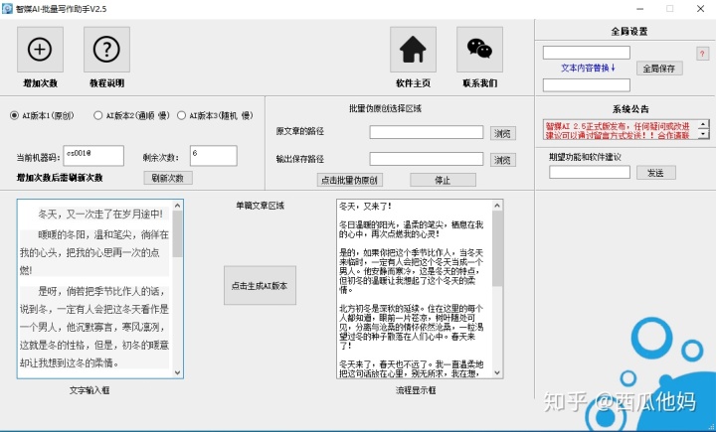The width and height of the screenshot is (716, 432).
Task: Click the 点击生成AI版本 button
Action: (x=260, y=286)
